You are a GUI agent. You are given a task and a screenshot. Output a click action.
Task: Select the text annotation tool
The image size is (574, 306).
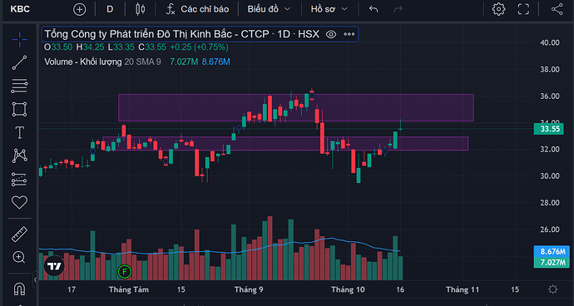19,132
